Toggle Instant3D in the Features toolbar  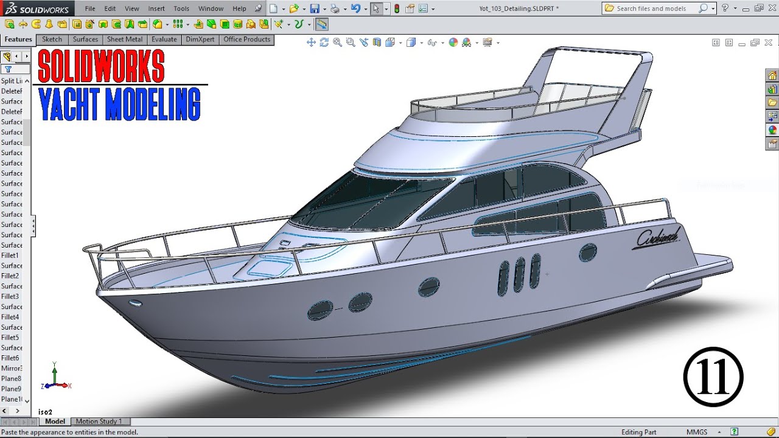pyautogui.click(x=321, y=24)
